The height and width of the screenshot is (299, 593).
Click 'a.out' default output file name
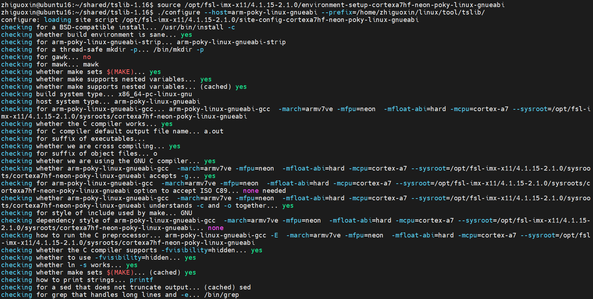tap(214, 131)
